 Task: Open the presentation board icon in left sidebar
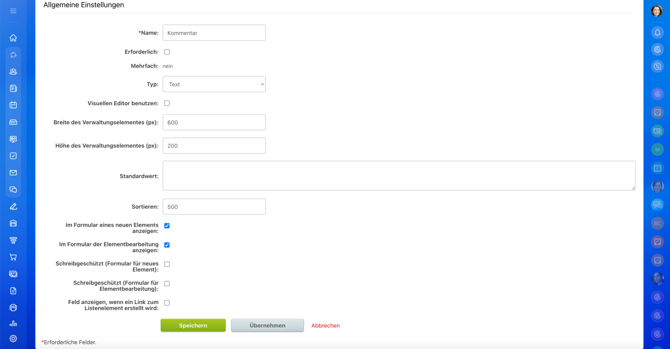tap(13, 139)
